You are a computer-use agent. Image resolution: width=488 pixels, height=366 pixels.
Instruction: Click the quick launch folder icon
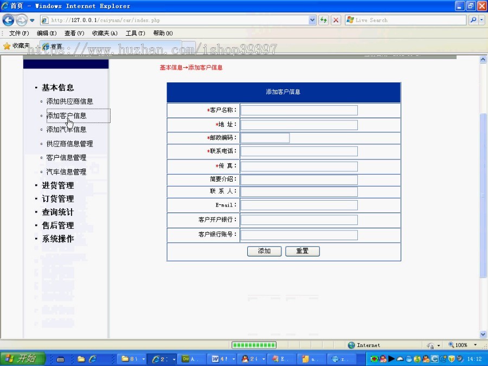81,359
